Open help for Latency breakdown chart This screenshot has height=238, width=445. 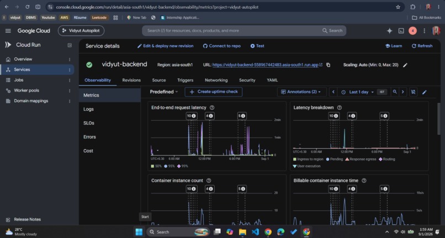pos(339,107)
